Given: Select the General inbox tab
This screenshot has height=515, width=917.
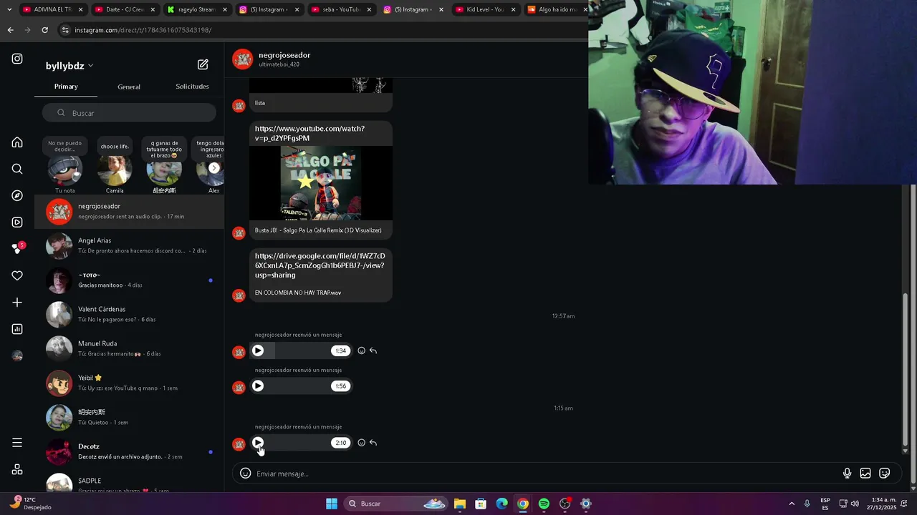Looking at the screenshot, I should pos(129,87).
